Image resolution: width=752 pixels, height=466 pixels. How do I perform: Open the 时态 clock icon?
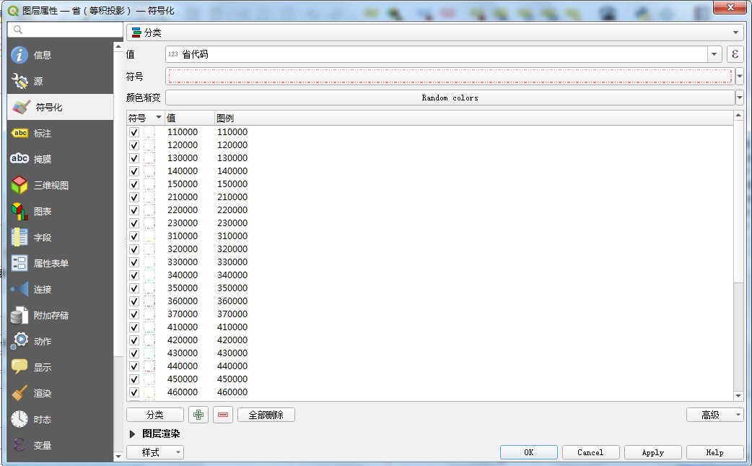[19, 419]
